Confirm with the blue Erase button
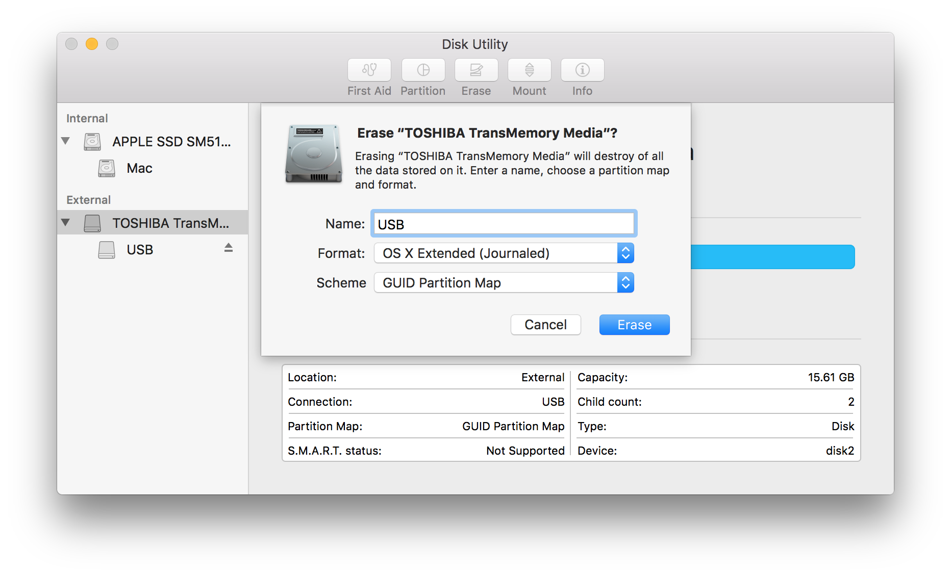 tap(634, 325)
